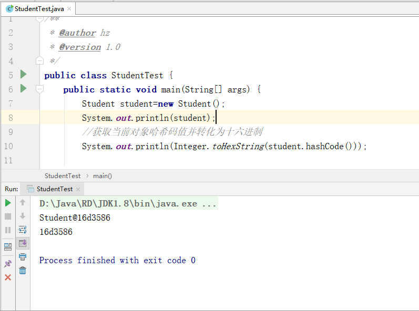Screen dimensions: 419x311
Task: Toggle scroll to end of output
Action: [x=23, y=243]
